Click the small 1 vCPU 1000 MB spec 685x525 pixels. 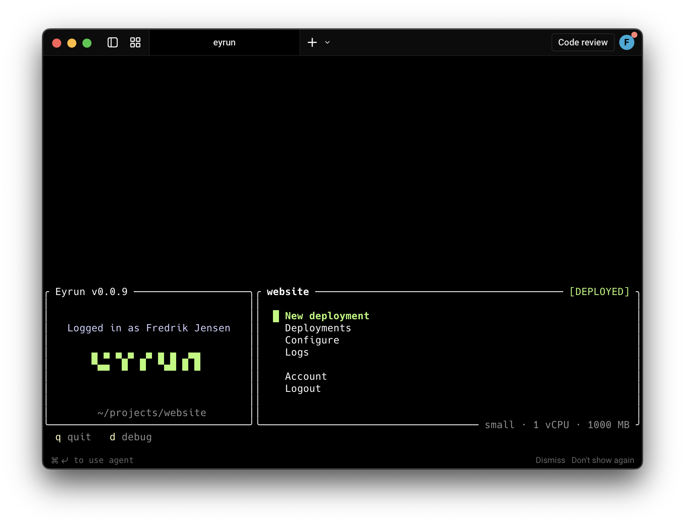coord(557,425)
